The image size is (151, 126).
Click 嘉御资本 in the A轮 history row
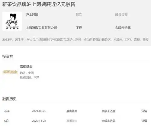coord(72,121)
